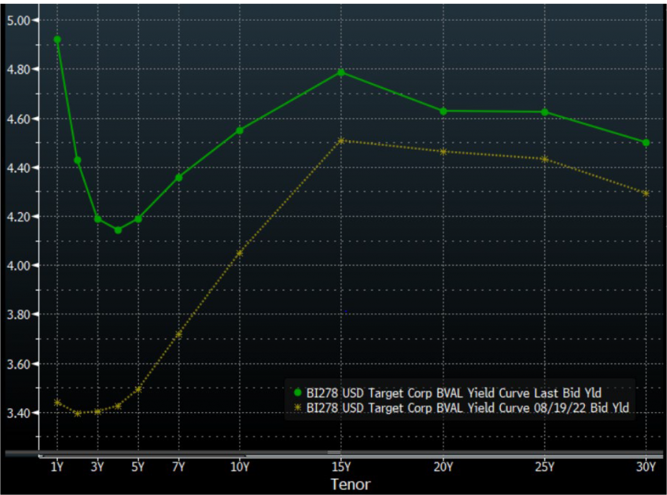Click green data point at 30Y tenor
The image size is (667, 495).
pos(646,143)
